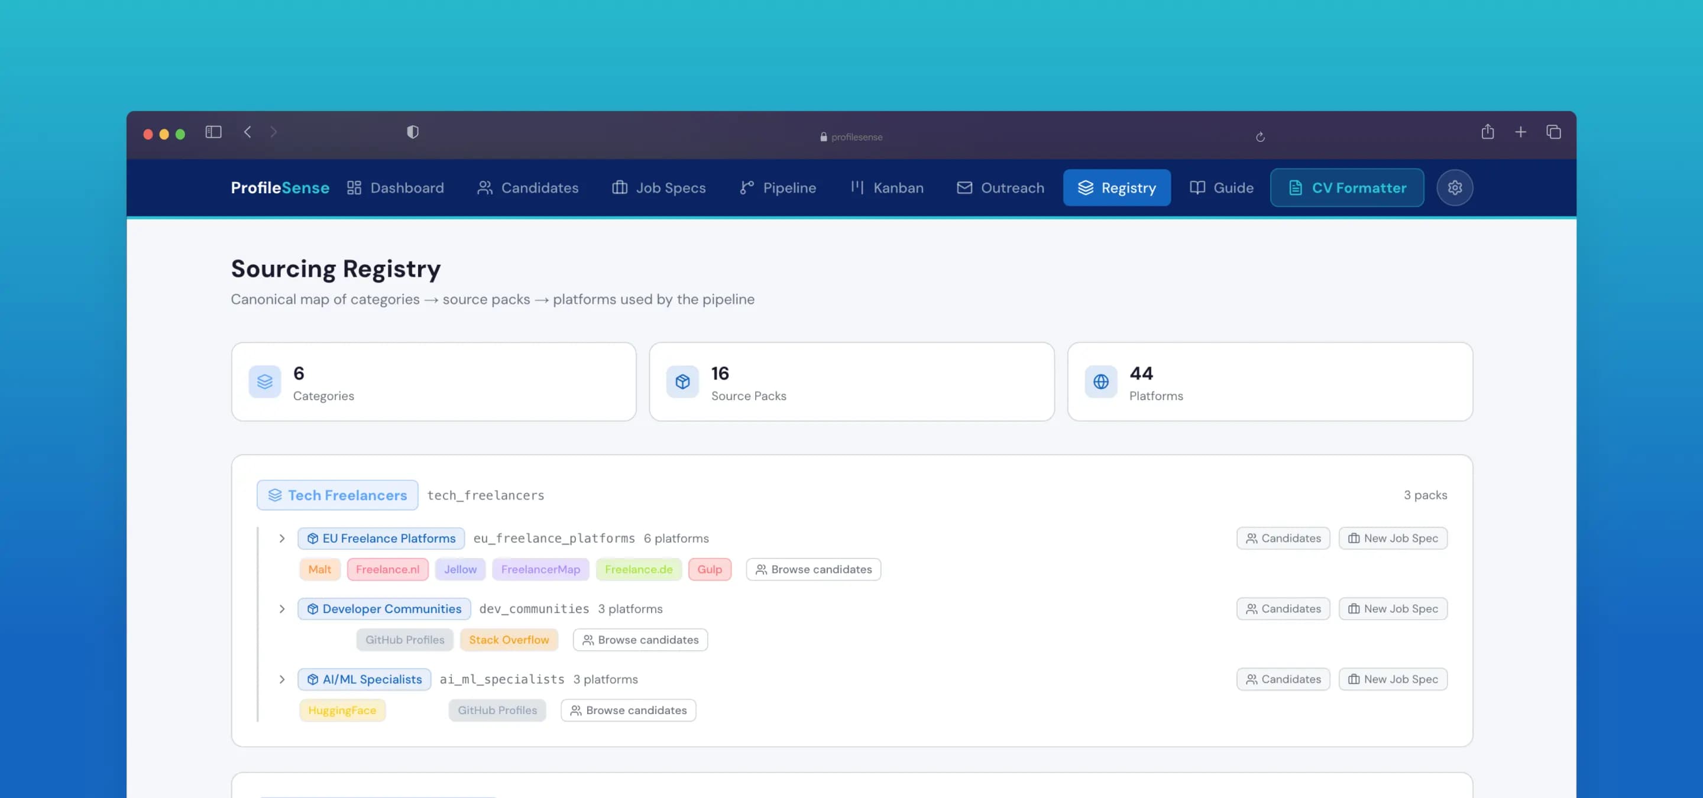This screenshot has width=1703, height=798.
Task: Click the browser share icon
Action: tap(1488, 132)
